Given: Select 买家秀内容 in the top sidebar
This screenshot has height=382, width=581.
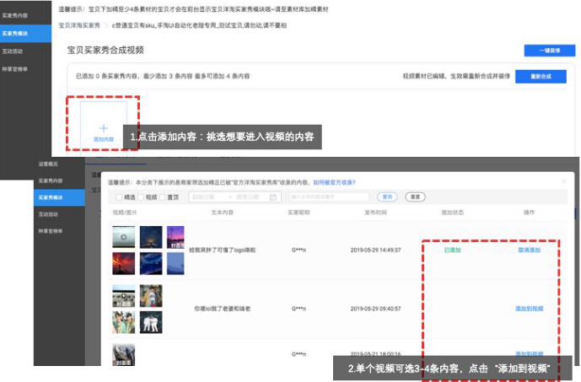Looking at the screenshot, I should click(15, 16).
